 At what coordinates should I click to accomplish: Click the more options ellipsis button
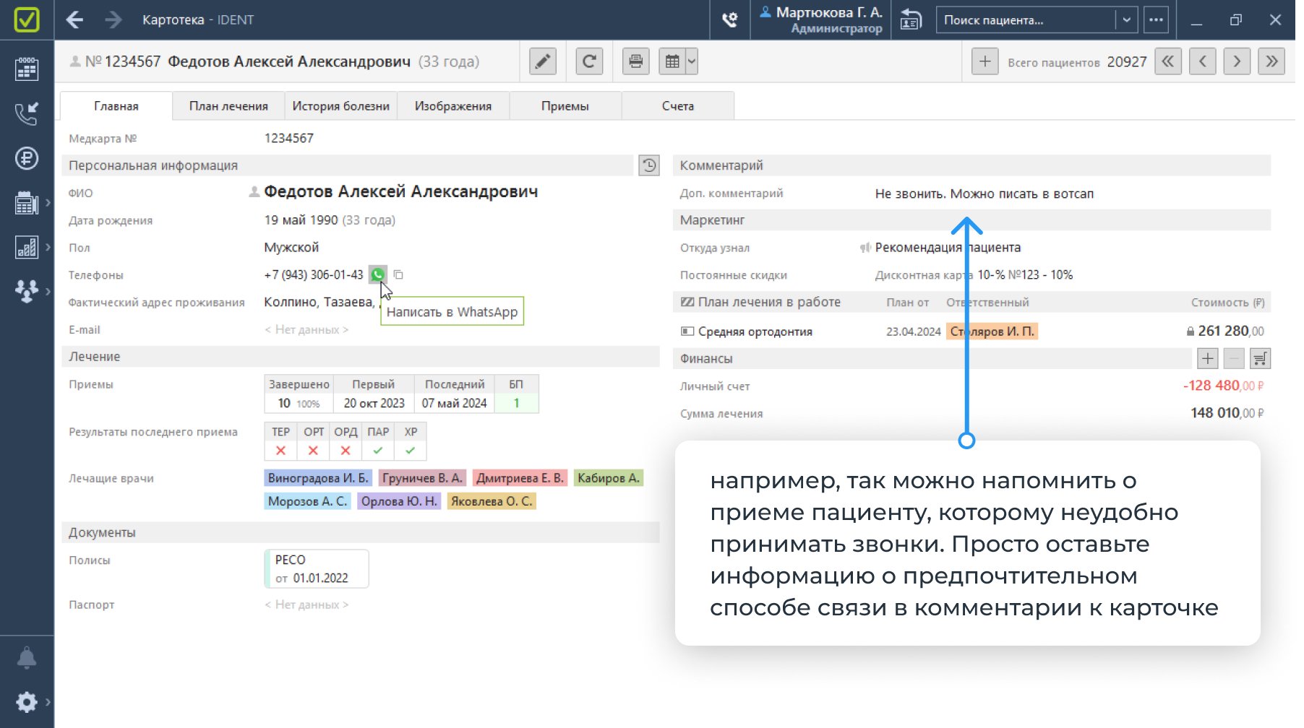click(1156, 20)
